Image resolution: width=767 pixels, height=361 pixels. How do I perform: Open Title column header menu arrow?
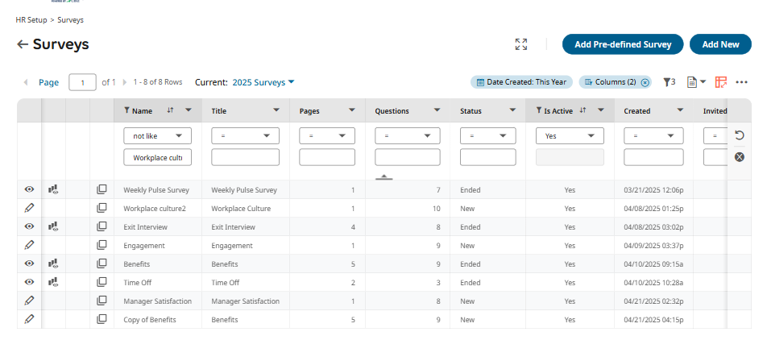pyautogui.click(x=276, y=110)
